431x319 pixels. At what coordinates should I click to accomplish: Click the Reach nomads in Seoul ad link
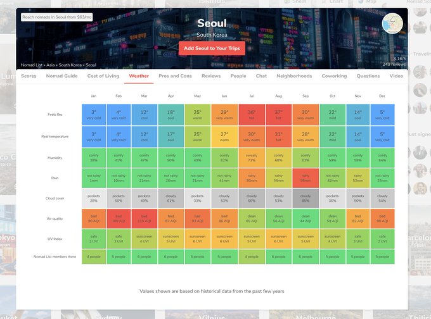coord(56,17)
